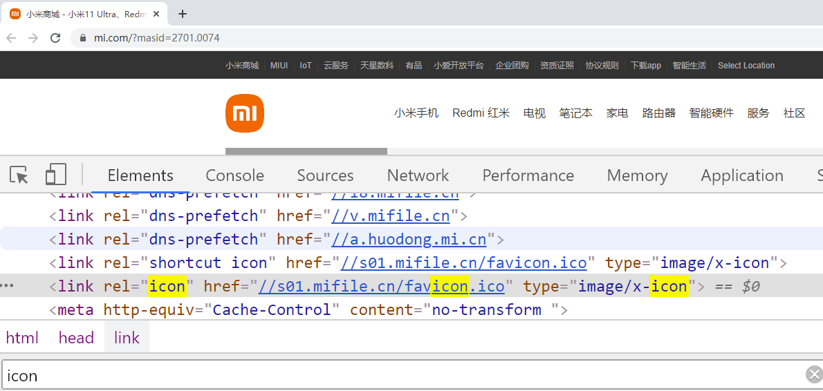The height and width of the screenshot is (391, 823).
Task: Open the Network tab
Action: (x=418, y=175)
